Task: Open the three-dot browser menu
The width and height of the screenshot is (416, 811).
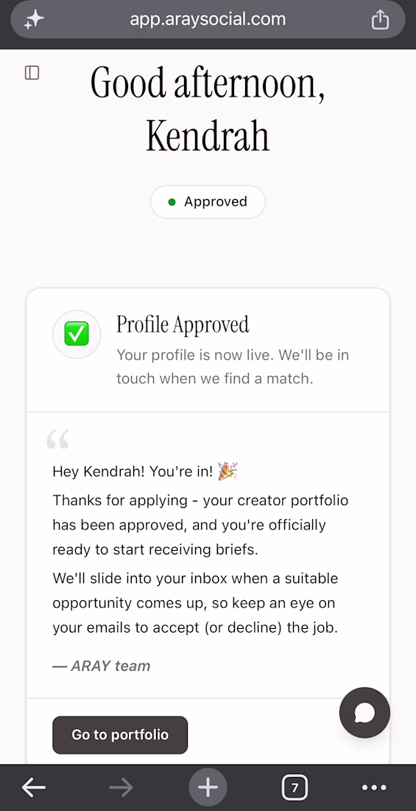Action: pyautogui.click(x=374, y=787)
